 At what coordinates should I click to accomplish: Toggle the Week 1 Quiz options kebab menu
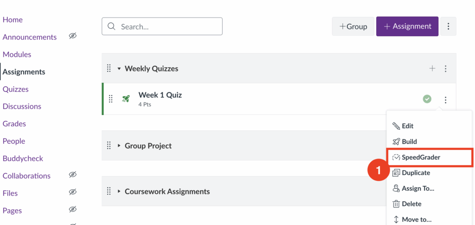pyautogui.click(x=446, y=100)
